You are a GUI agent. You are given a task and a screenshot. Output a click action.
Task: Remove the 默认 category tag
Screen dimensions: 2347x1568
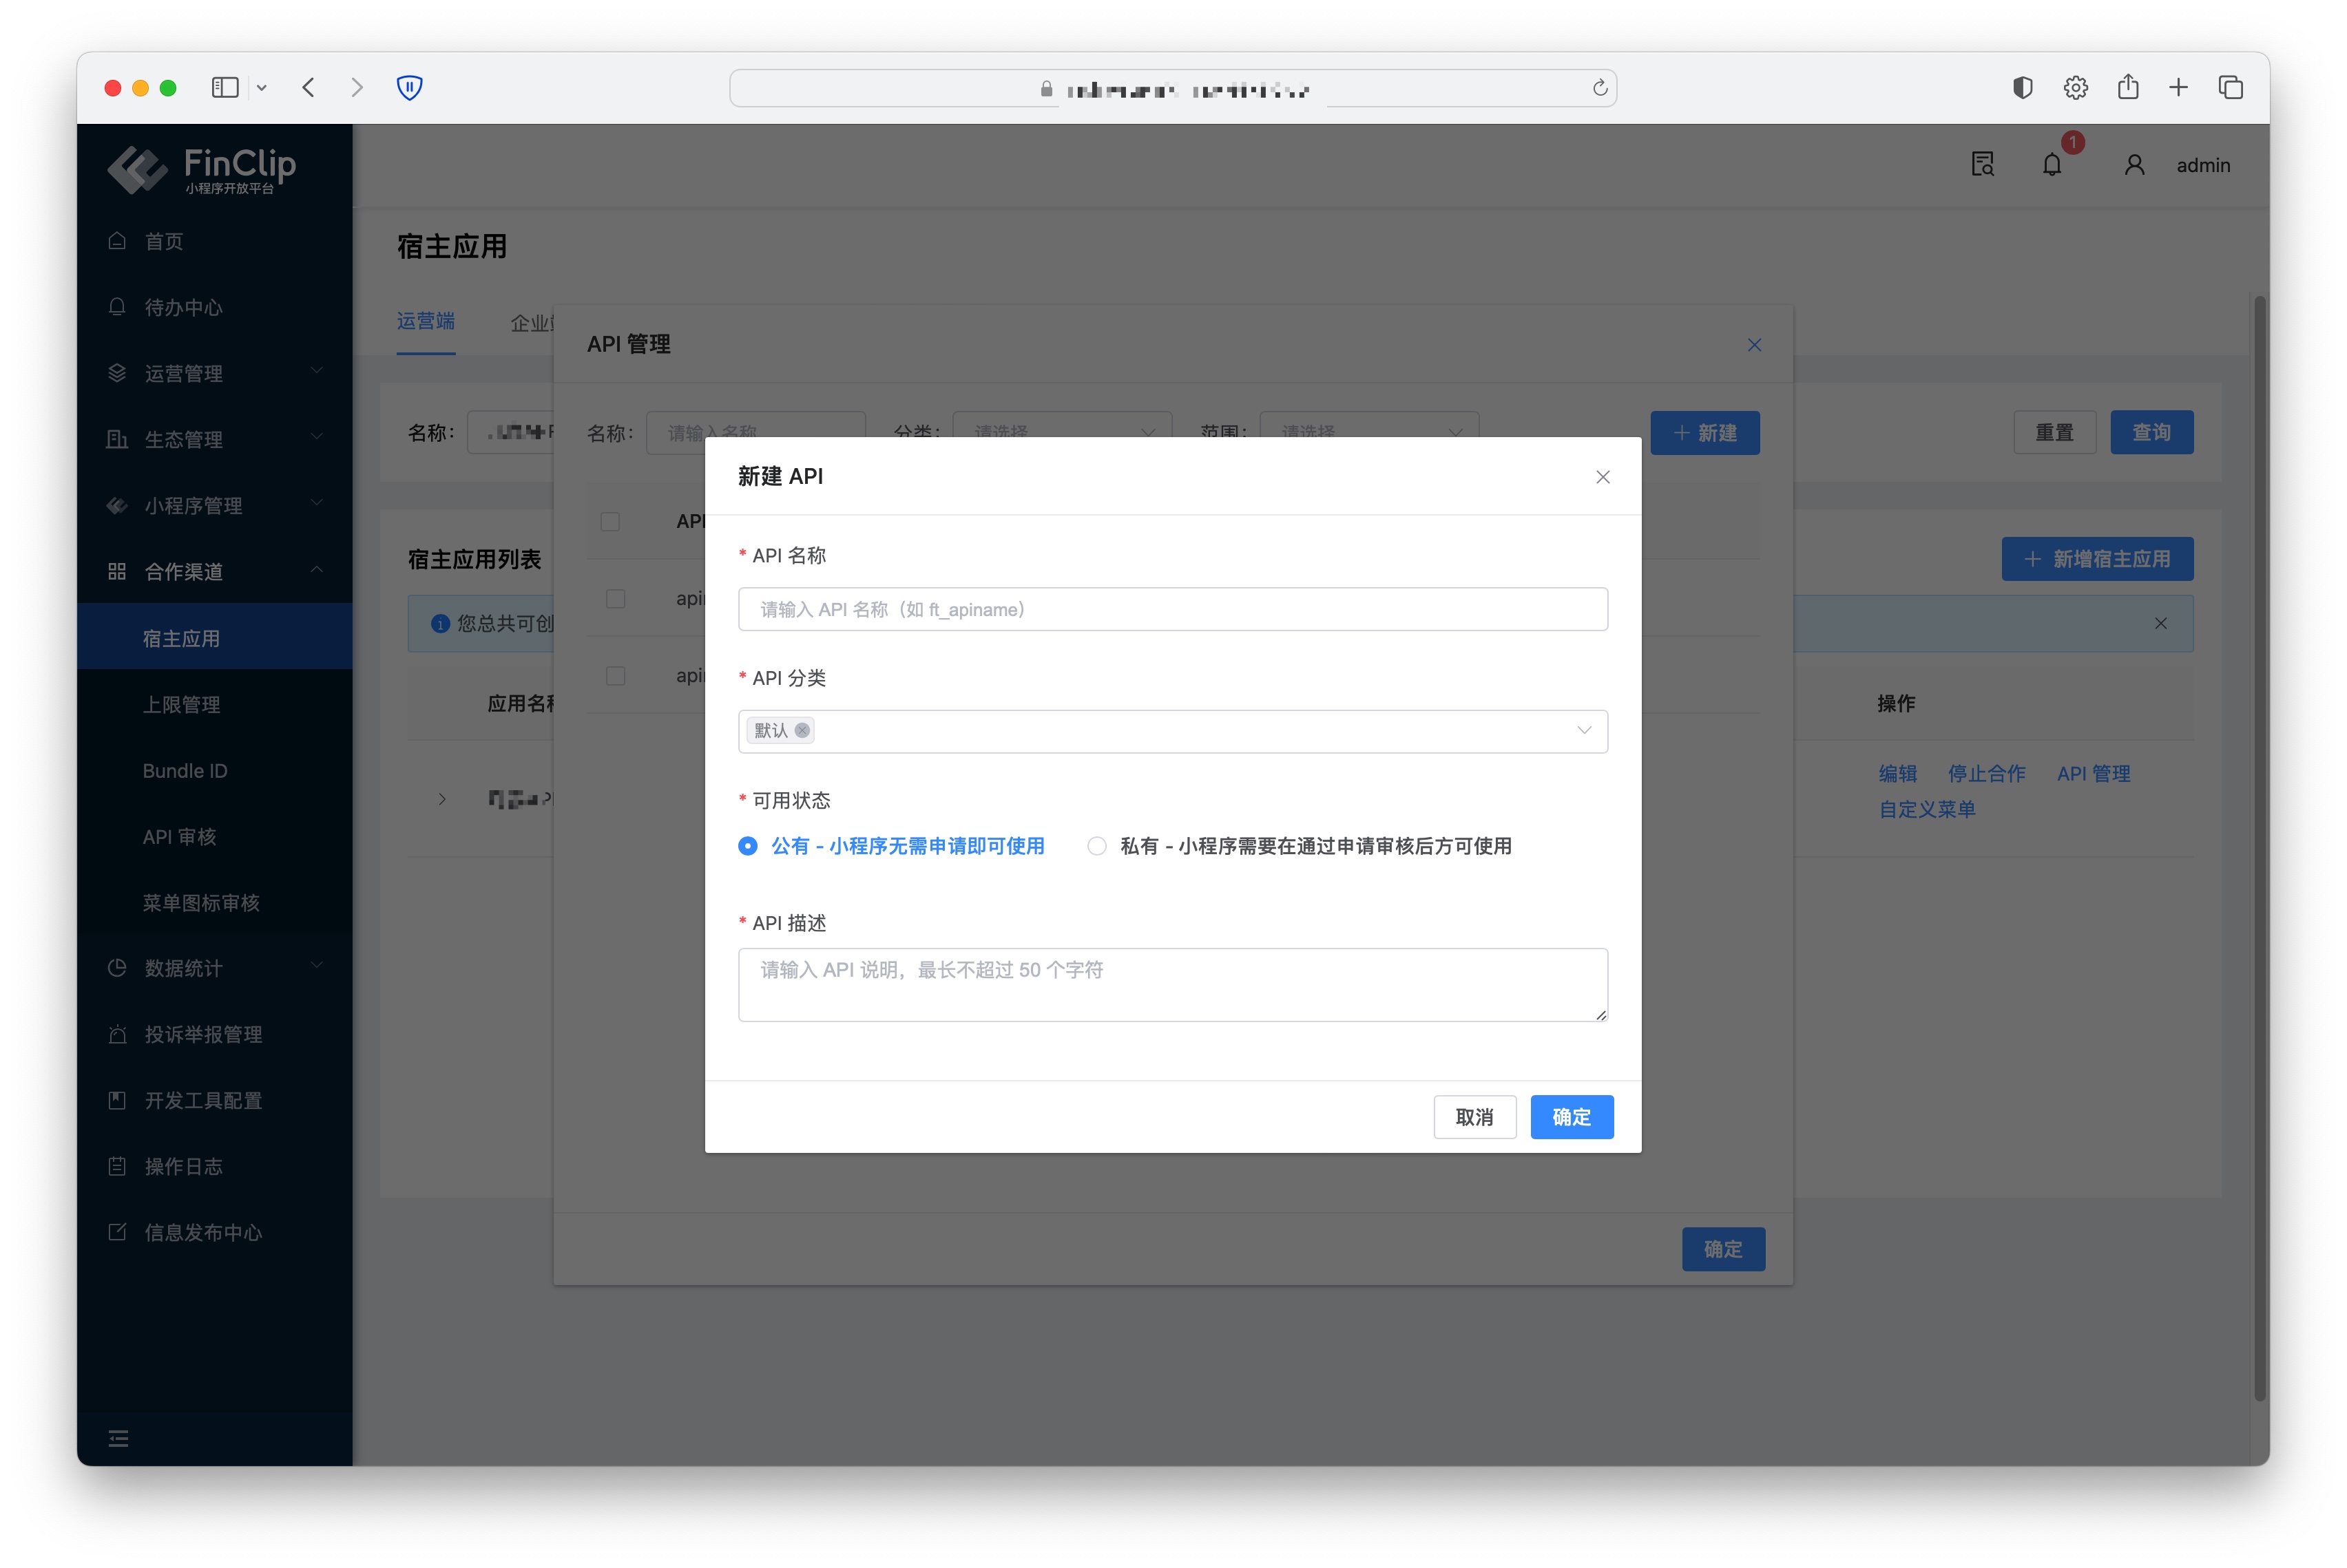pos(802,731)
